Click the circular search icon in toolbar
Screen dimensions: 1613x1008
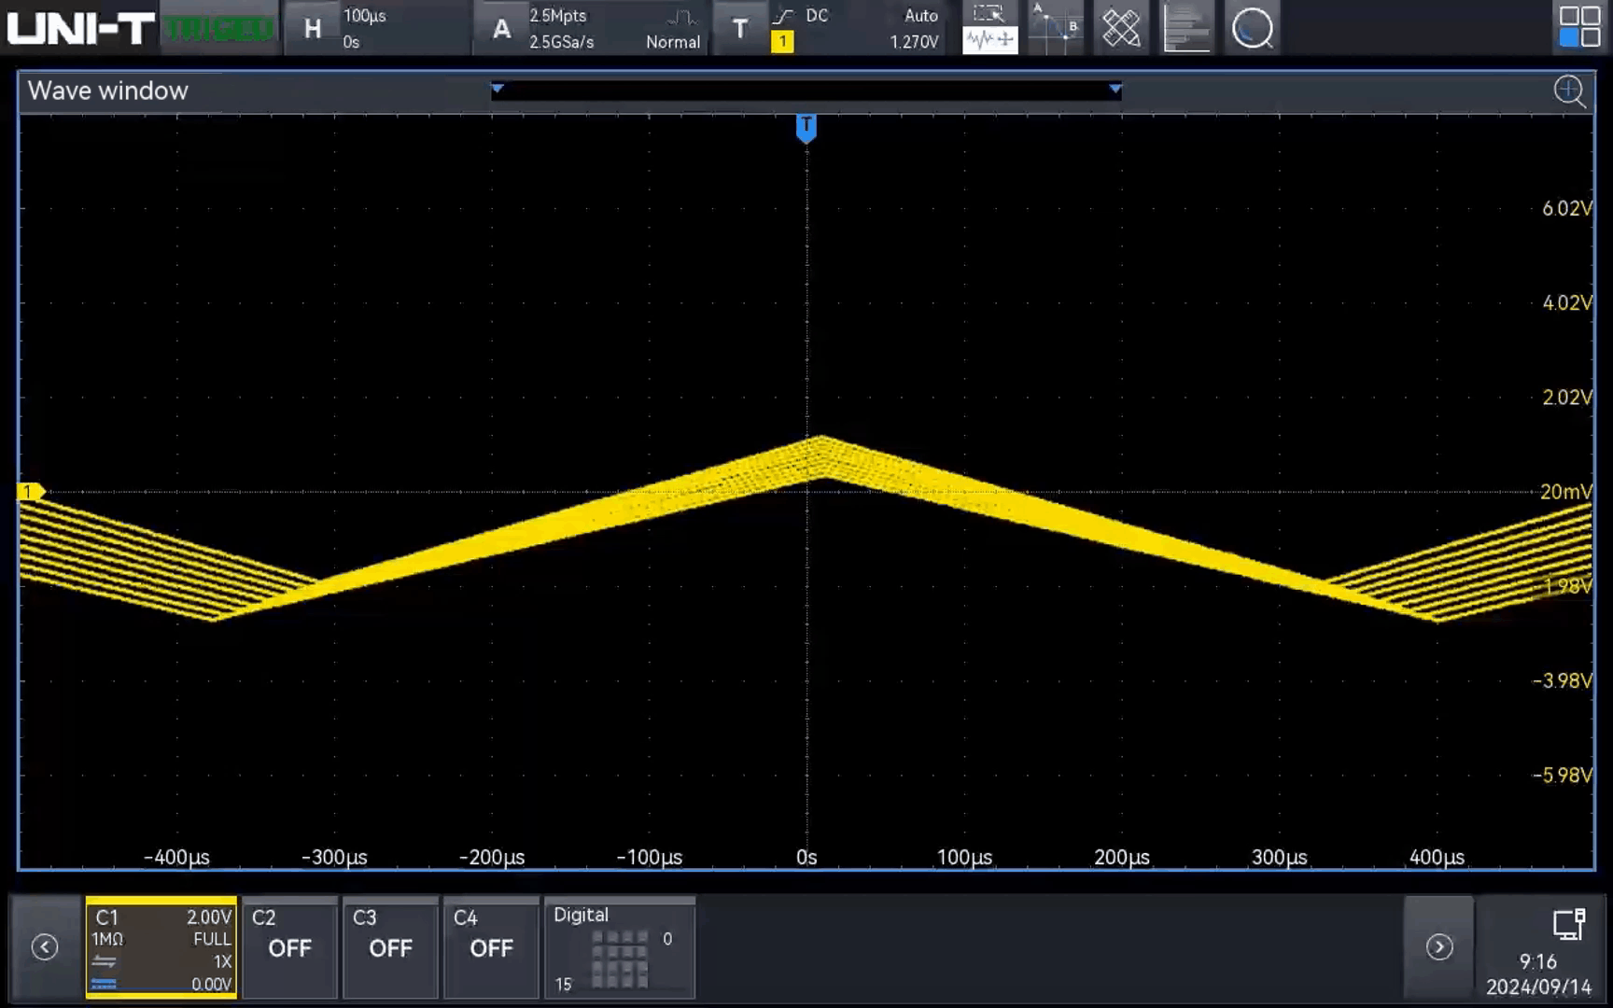1252,28
